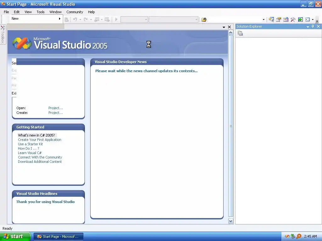This screenshot has width=322, height=241.
Task: Open Download Additional Content link
Action: (40, 162)
